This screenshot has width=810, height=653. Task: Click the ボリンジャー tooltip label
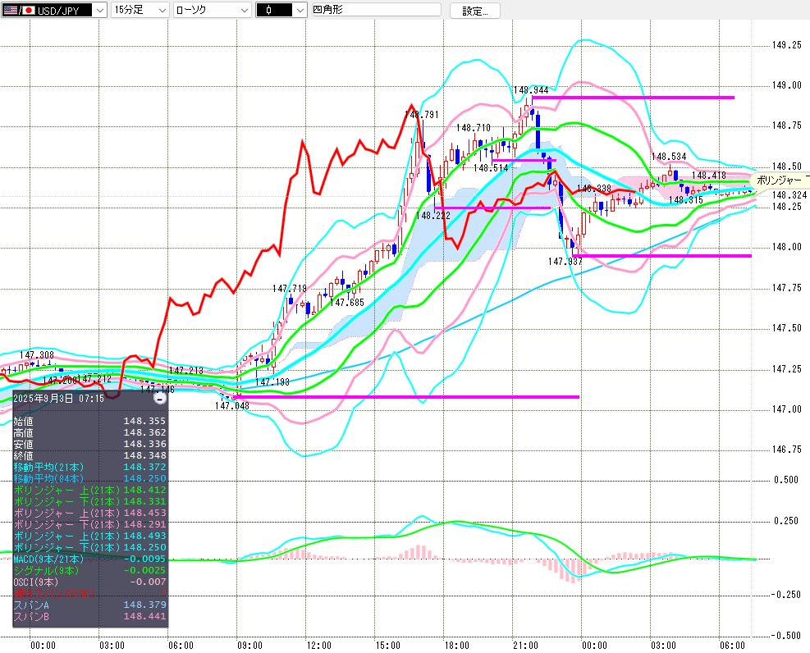pos(779,180)
